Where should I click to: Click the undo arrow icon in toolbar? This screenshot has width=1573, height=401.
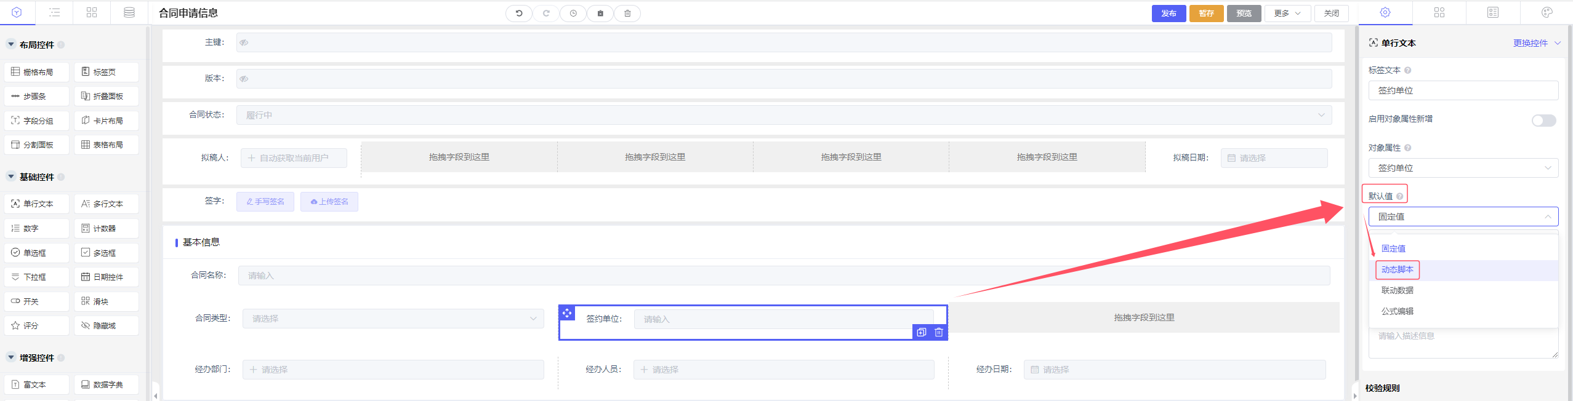pyautogui.click(x=519, y=13)
